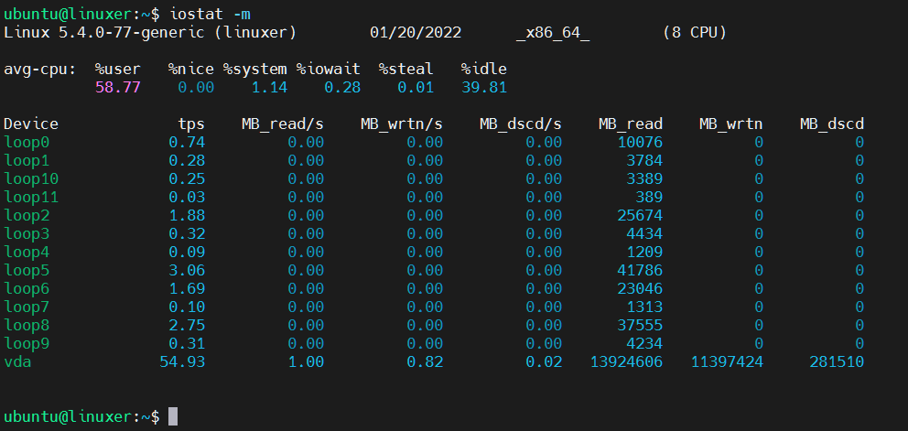Click the '%idle' column header
This screenshot has height=431, width=908.
point(484,70)
